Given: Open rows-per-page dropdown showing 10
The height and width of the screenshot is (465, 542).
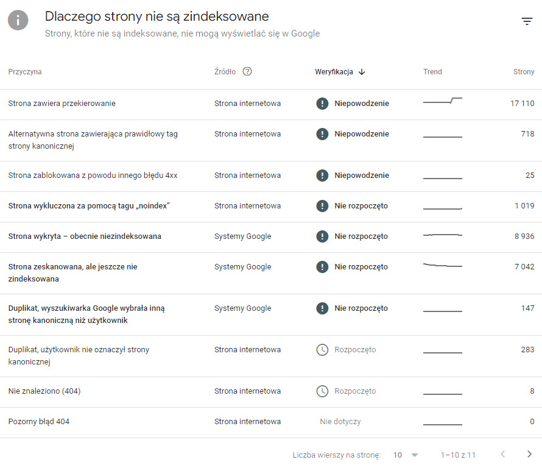Looking at the screenshot, I should pyautogui.click(x=406, y=455).
